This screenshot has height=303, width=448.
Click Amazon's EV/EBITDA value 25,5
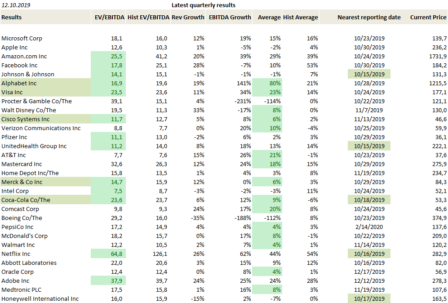[x=108, y=56]
